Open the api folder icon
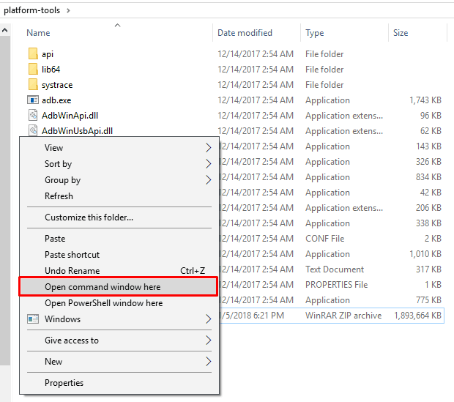Image resolution: width=454 pixels, height=402 pixels. click(33, 54)
